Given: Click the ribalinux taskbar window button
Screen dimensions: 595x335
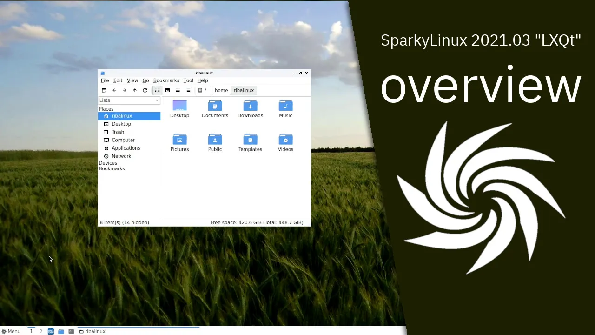Looking at the screenshot, I should pyautogui.click(x=138, y=331).
